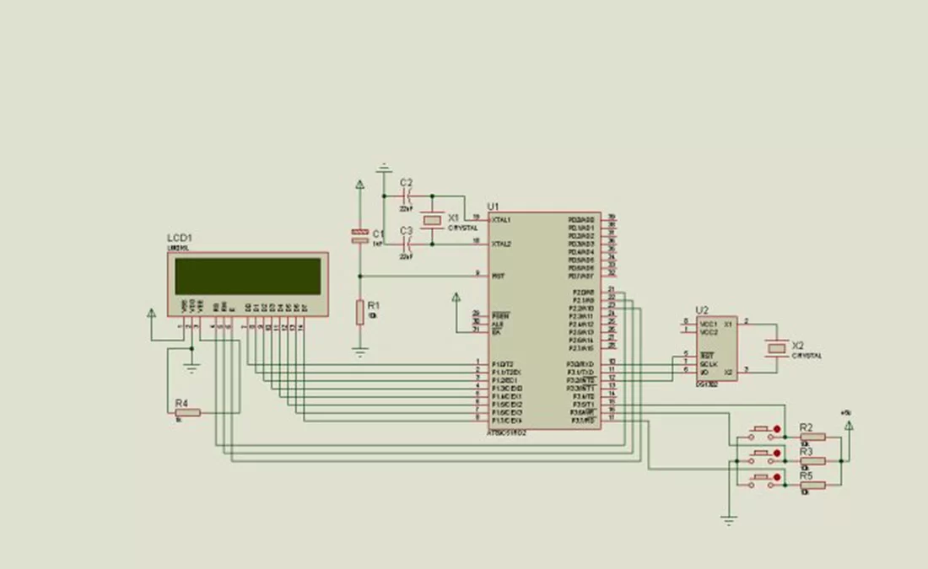This screenshot has width=928, height=569.
Task: Click the LCD1 reference label
Action: click(180, 239)
